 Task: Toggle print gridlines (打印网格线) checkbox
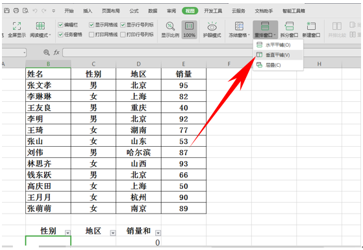[x=92, y=34]
